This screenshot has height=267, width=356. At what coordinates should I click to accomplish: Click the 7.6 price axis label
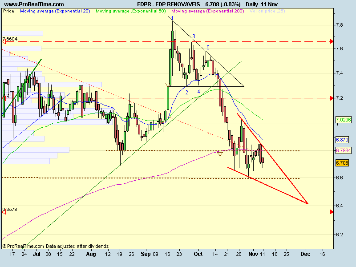[340, 49]
